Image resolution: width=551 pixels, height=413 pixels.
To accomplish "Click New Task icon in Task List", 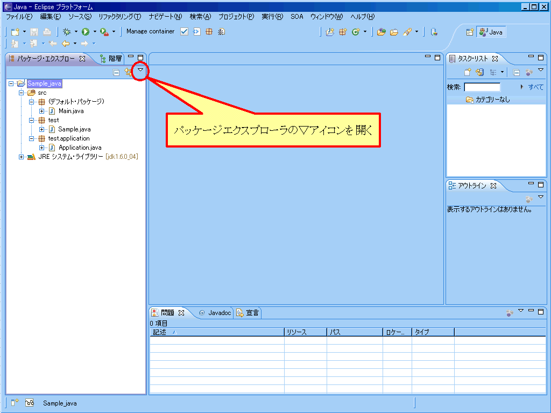I will click(468, 73).
